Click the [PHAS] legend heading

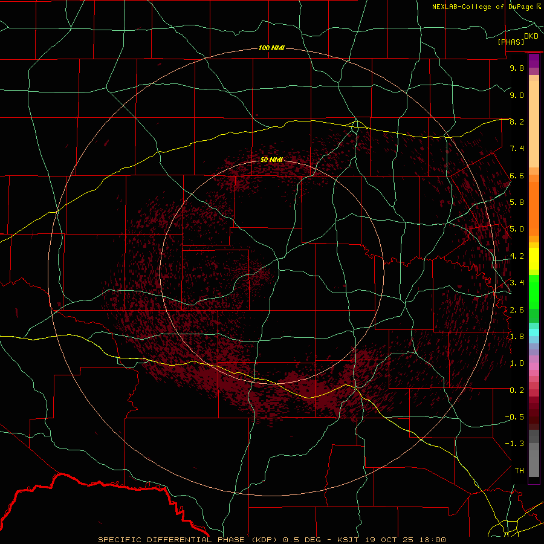click(511, 42)
